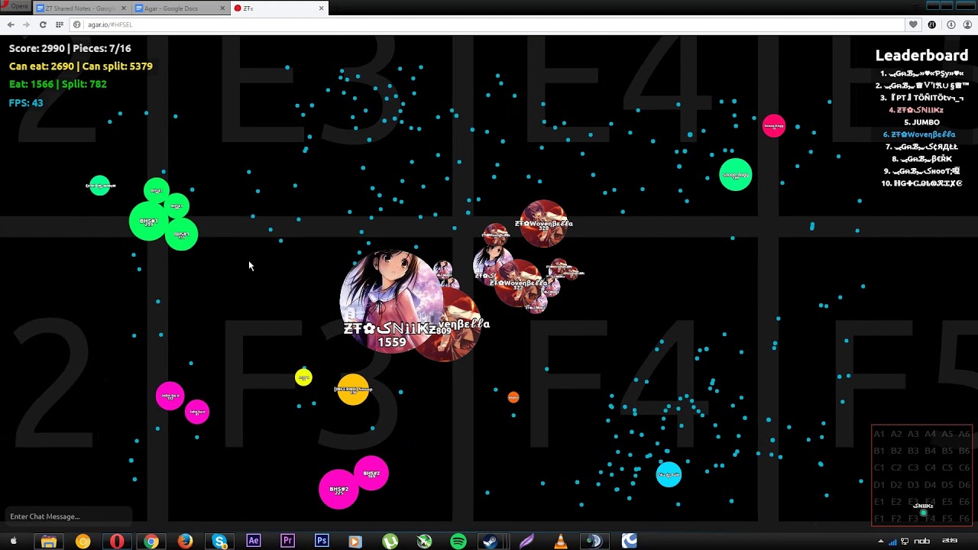Screen dimensions: 978x550
Task: Open Spotify from the taskbar
Action: (x=458, y=542)
